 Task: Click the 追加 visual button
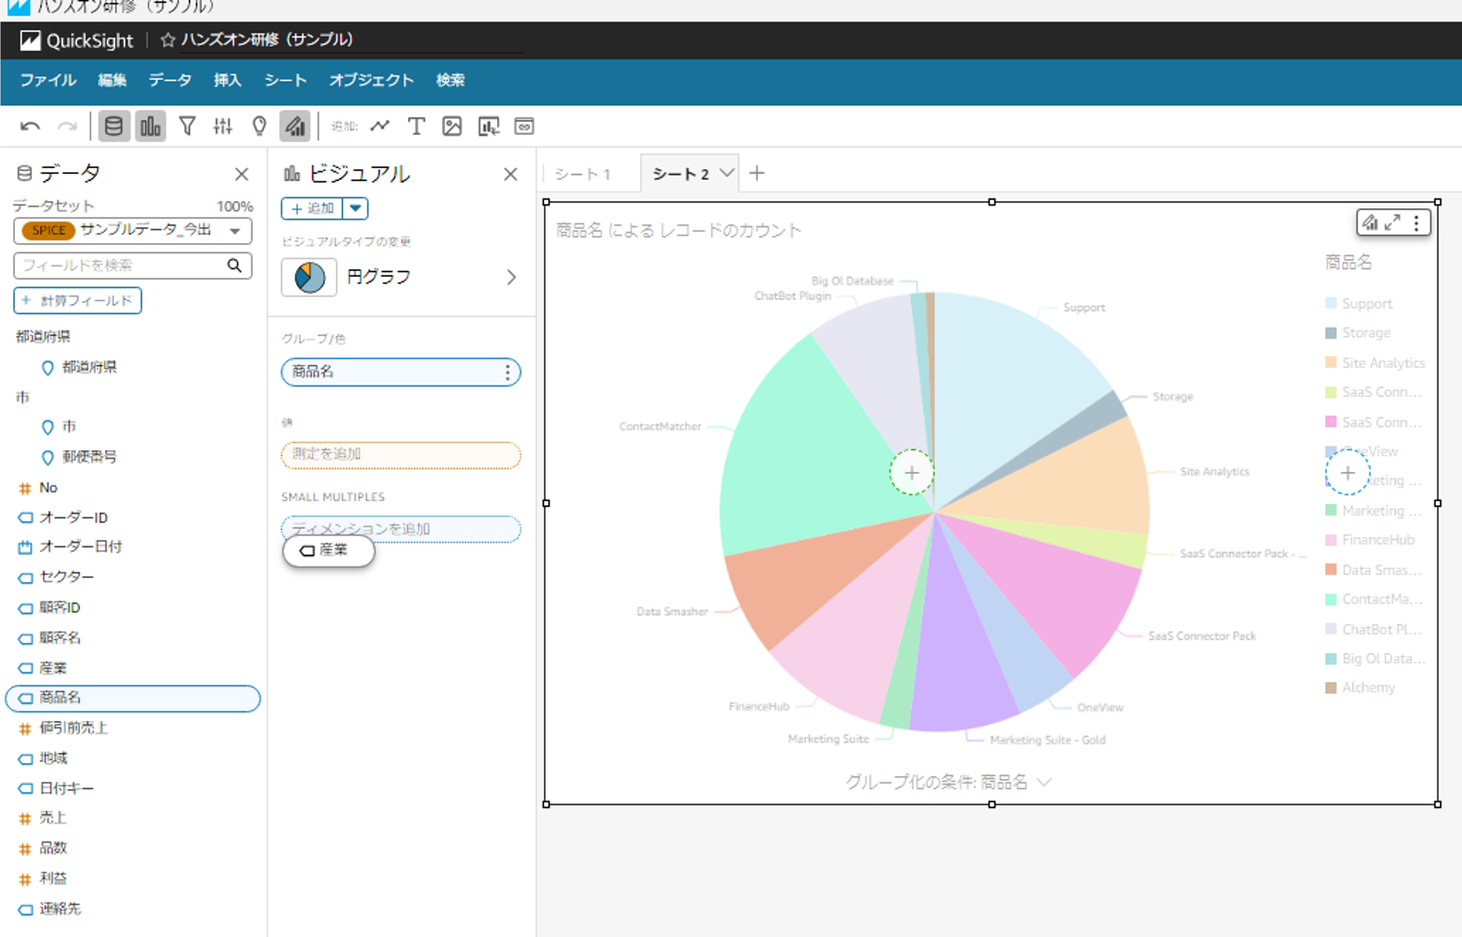312,209
